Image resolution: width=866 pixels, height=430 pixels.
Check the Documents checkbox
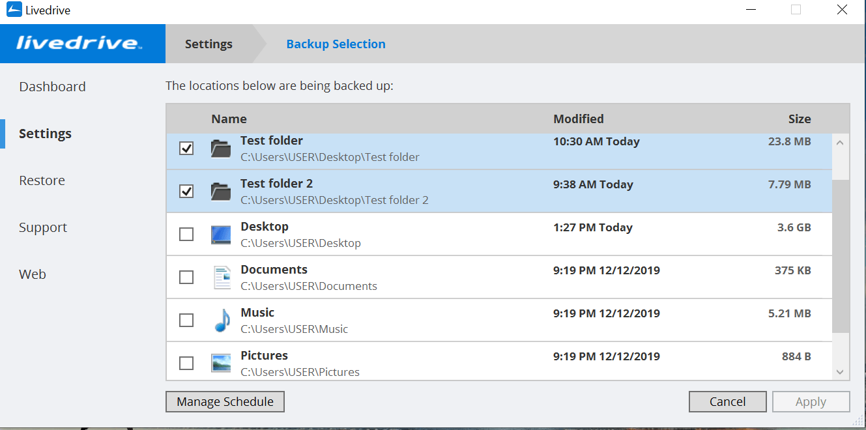(x=186, y=277)
